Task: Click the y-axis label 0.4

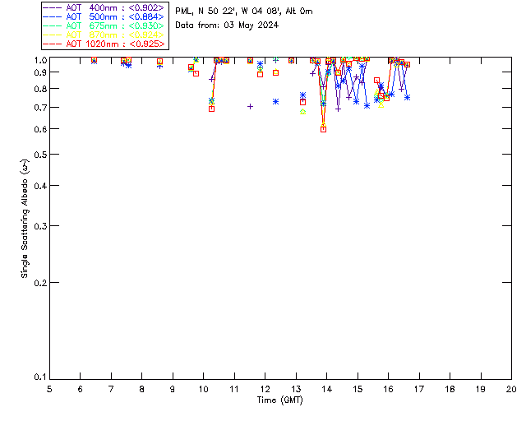Action: tap(40, 186)
